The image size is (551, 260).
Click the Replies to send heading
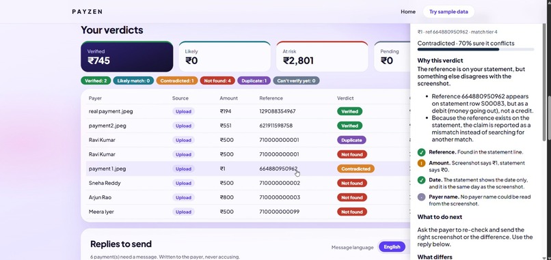[x=121, y=244]
